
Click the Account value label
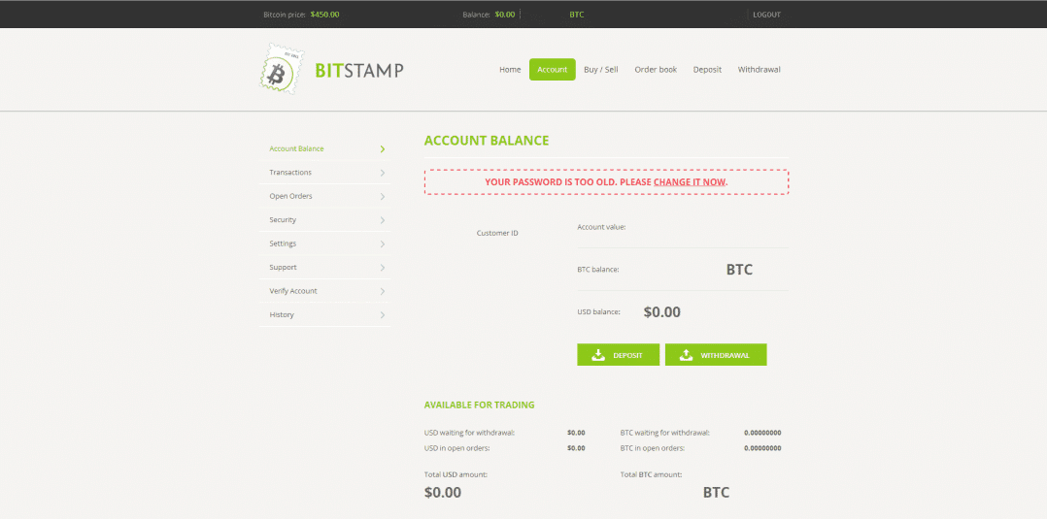601,227
